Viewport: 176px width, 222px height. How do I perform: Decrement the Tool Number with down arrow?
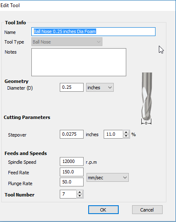click(x=80, y=196)
